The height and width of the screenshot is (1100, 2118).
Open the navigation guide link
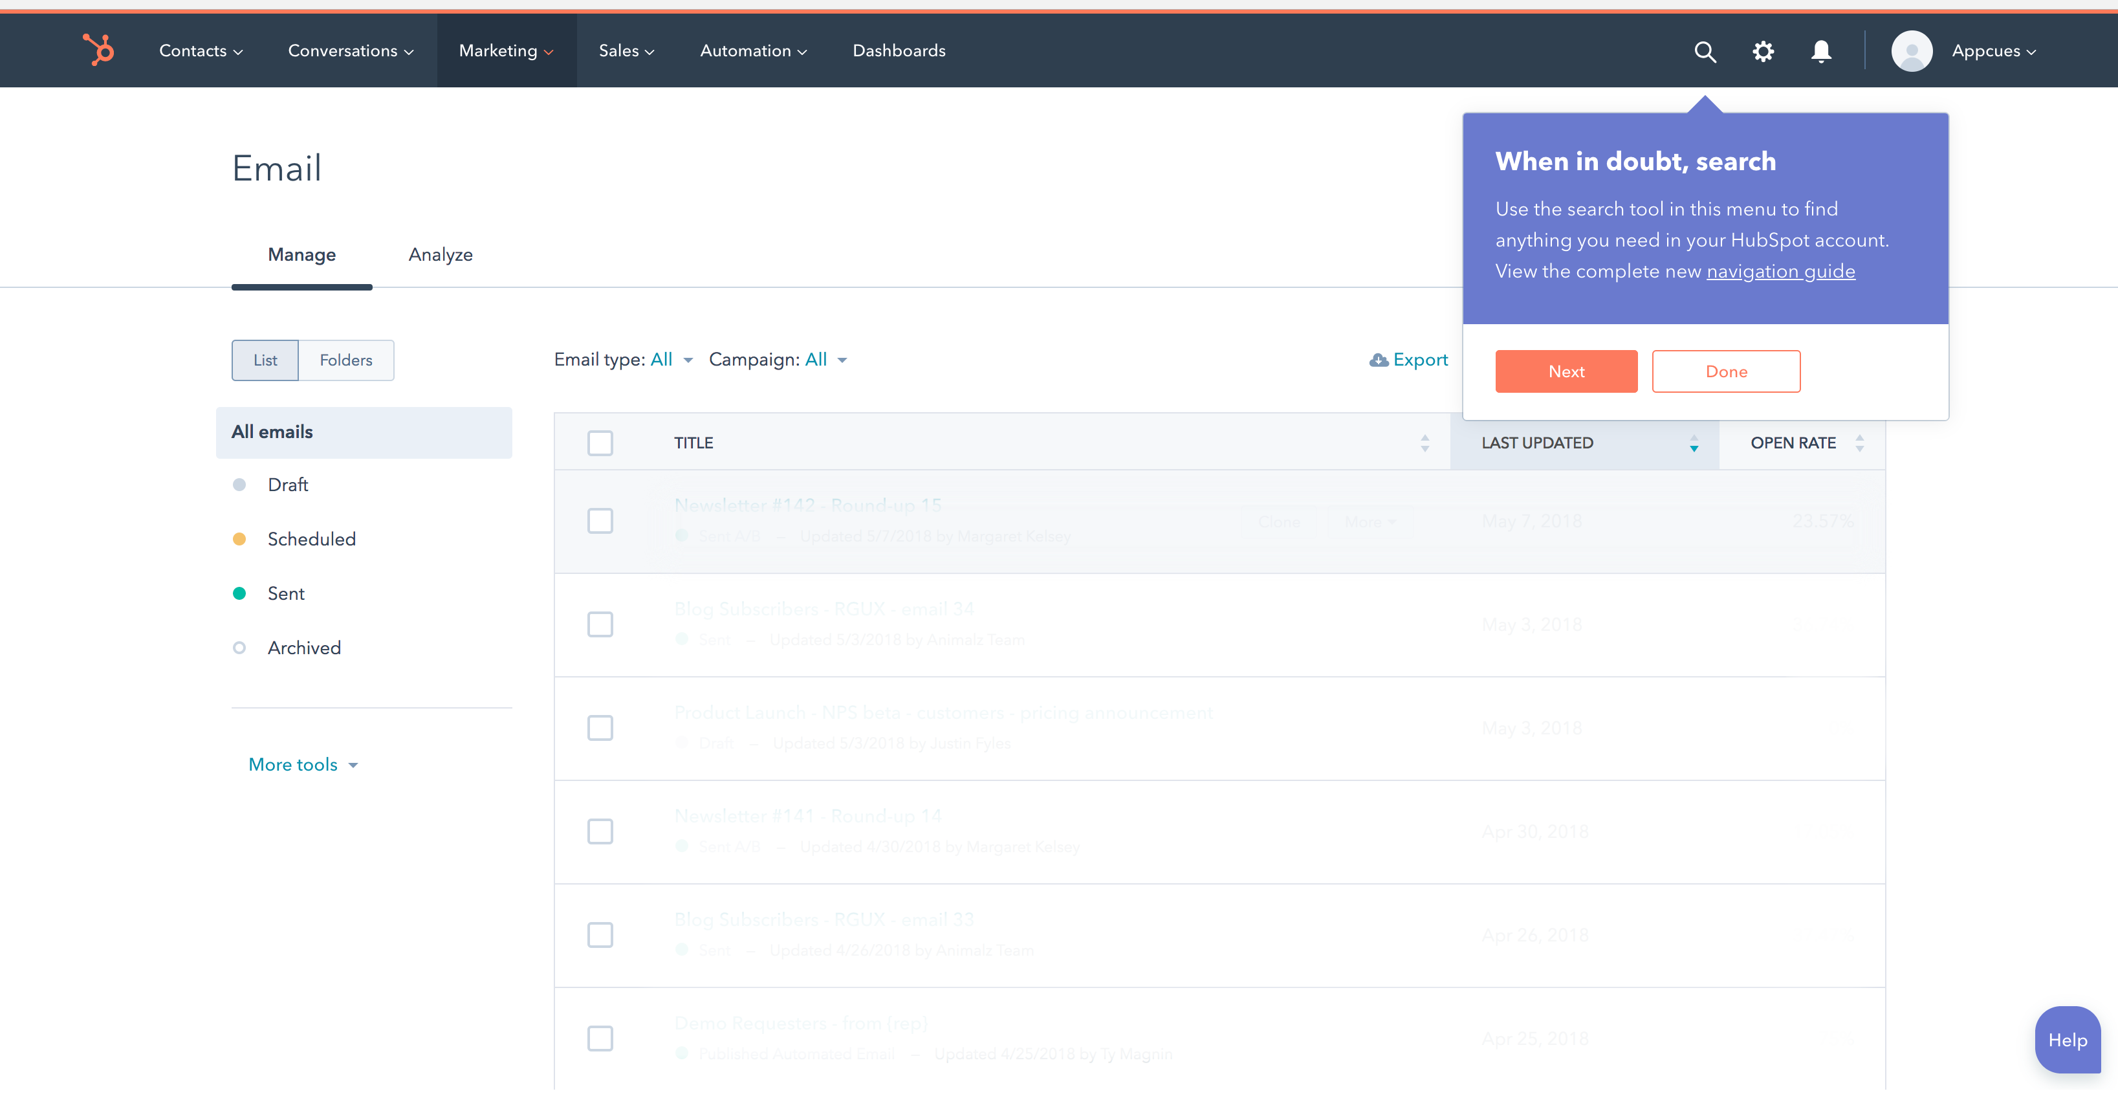click(1781, 271)
